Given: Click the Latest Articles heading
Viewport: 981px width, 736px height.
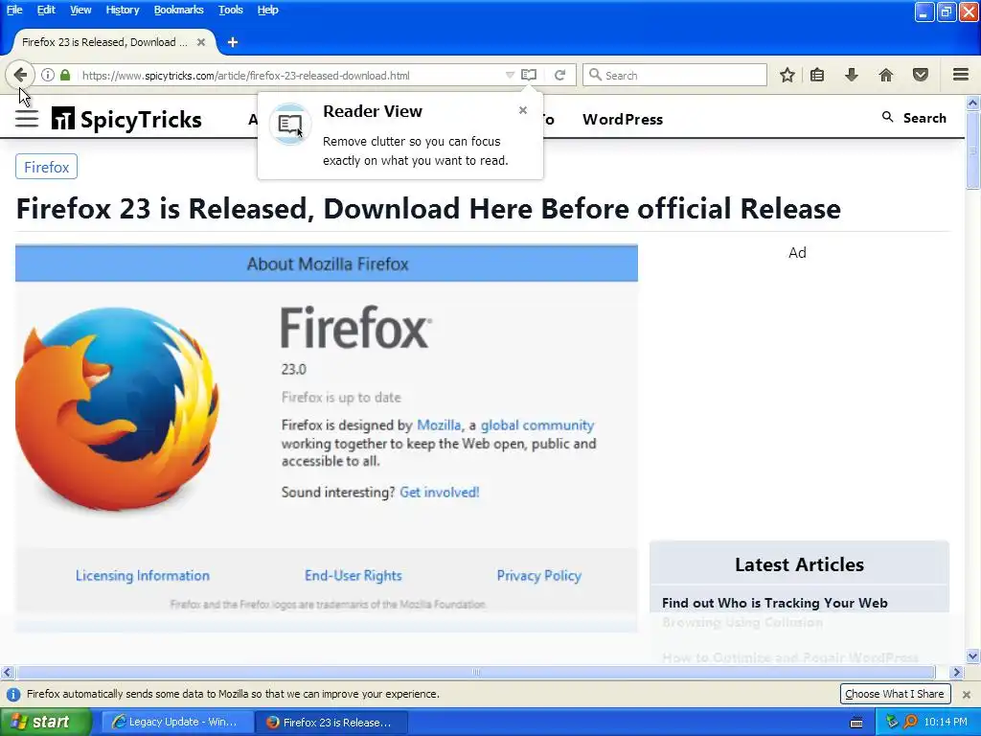Looking at the screenshot, I should coord(800,564).
